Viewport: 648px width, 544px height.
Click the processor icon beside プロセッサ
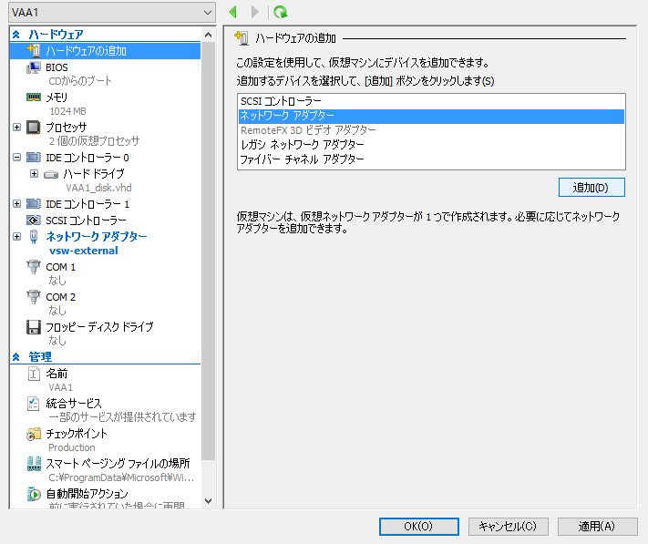point(34,128)
